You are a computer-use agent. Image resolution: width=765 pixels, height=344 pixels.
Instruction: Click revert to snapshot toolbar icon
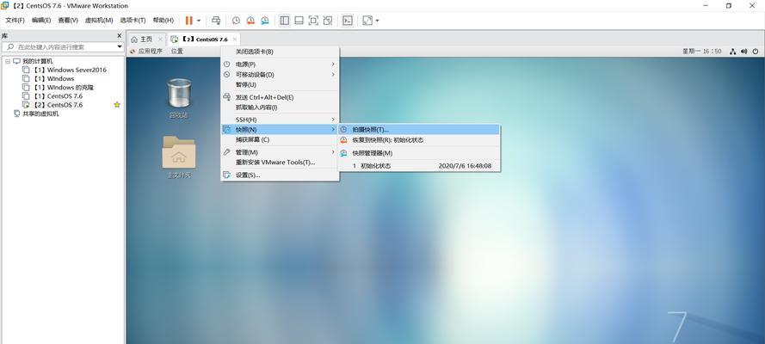click(x=250, y=21)
